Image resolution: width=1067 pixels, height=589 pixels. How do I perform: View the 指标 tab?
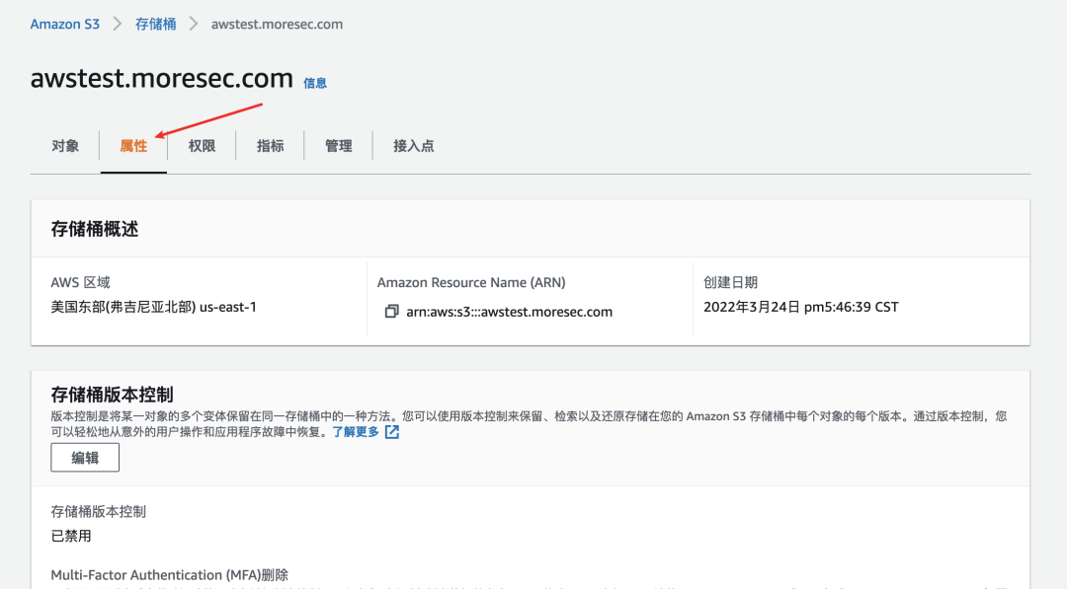pos(269,145)
